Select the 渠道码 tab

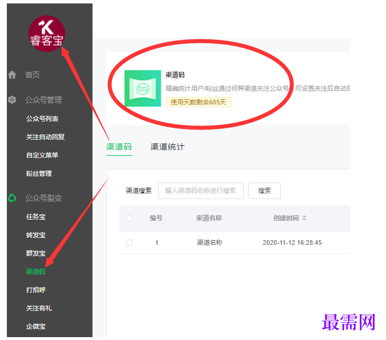119,147
